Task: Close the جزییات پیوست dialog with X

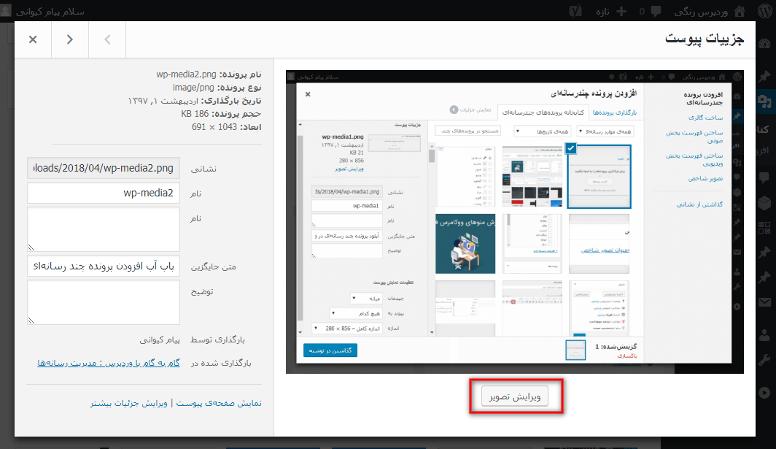Action: coord(33,39)
